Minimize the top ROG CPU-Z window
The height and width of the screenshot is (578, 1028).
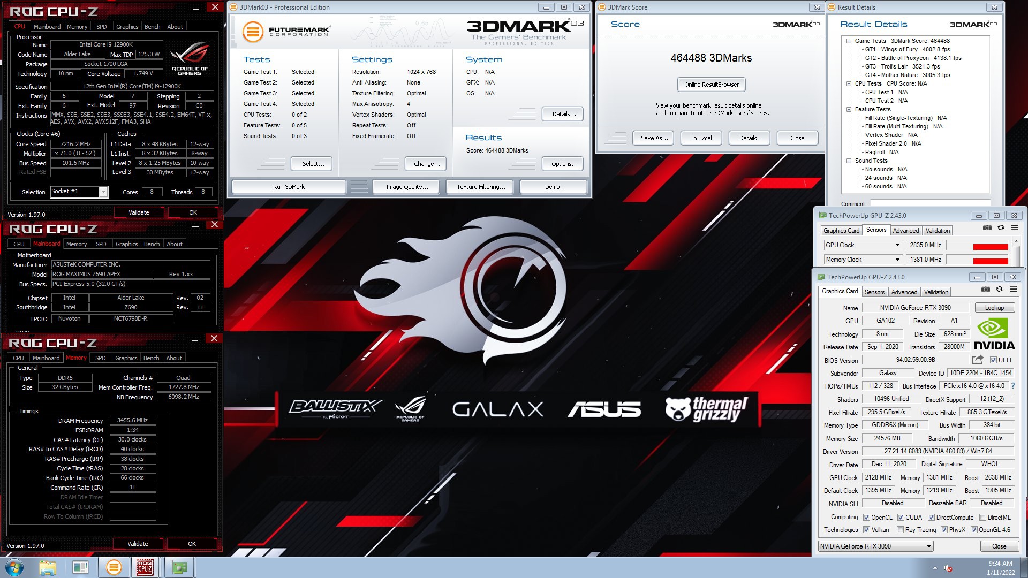[196, 9]
